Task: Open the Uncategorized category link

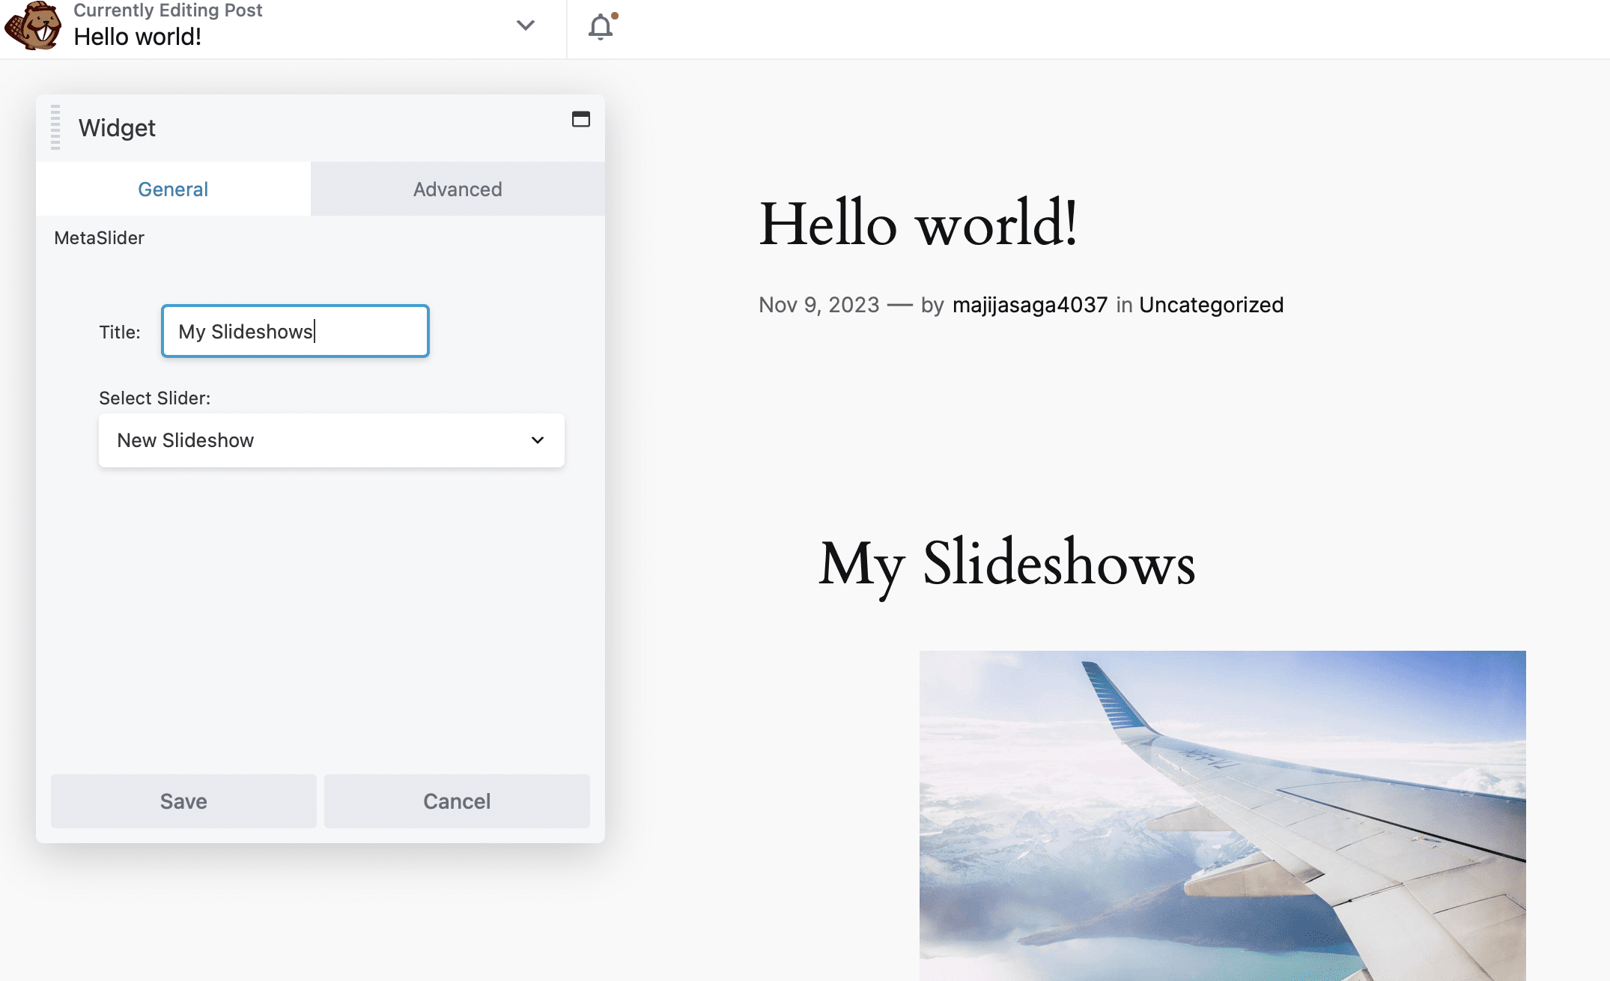Action: (1211, 305)
